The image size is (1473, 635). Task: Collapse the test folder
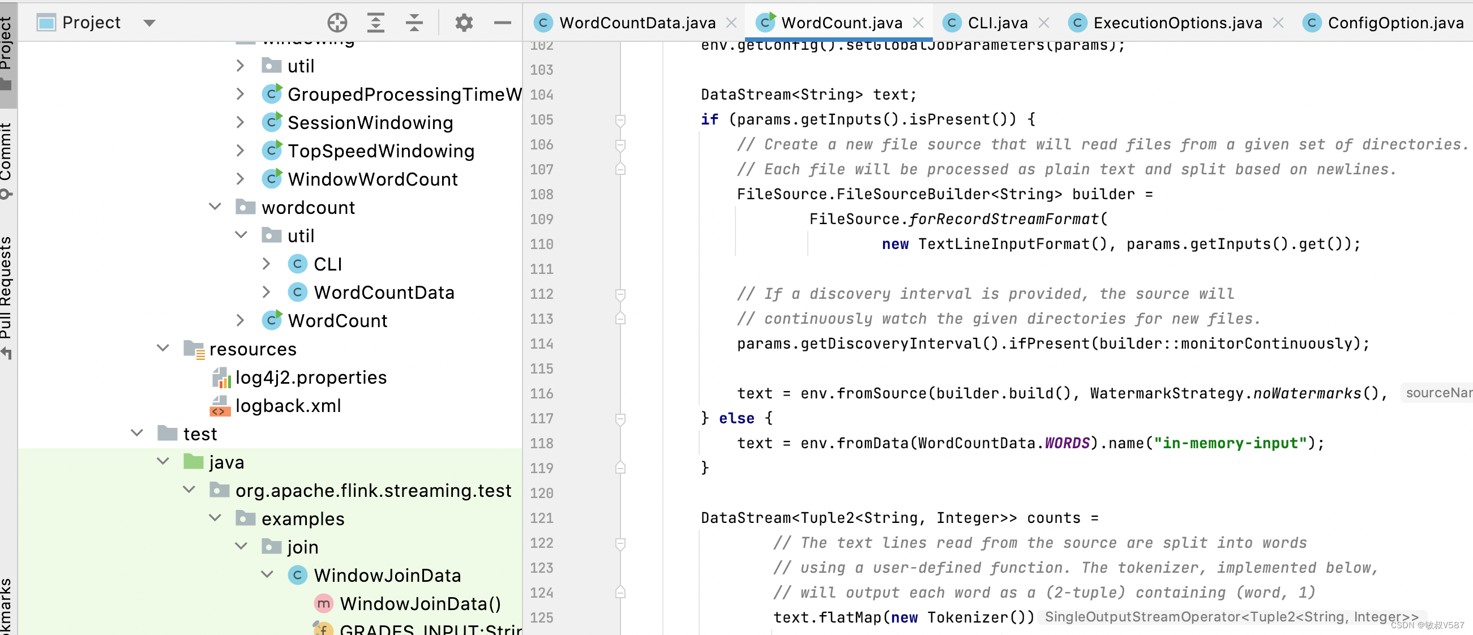pyautogui.click(x=136, y=434)
